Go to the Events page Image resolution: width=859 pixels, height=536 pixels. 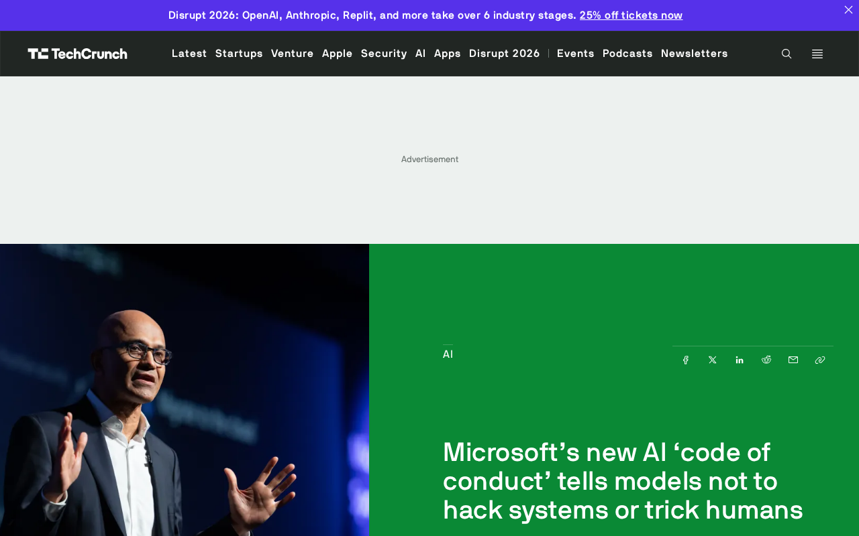[576, 54]
